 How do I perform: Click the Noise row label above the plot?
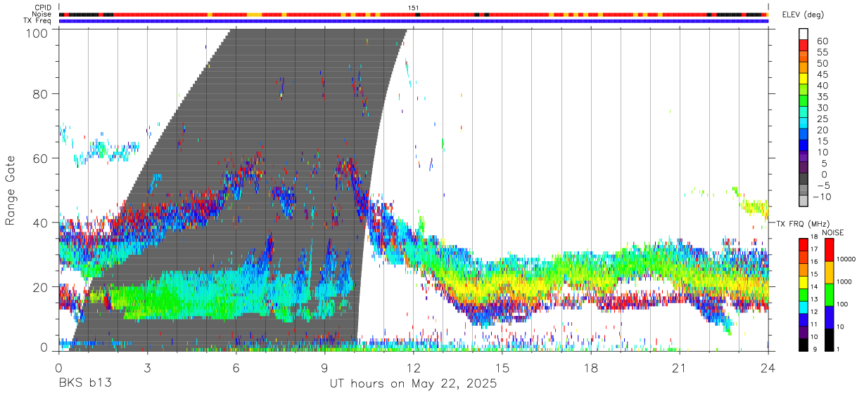point(42,14)
